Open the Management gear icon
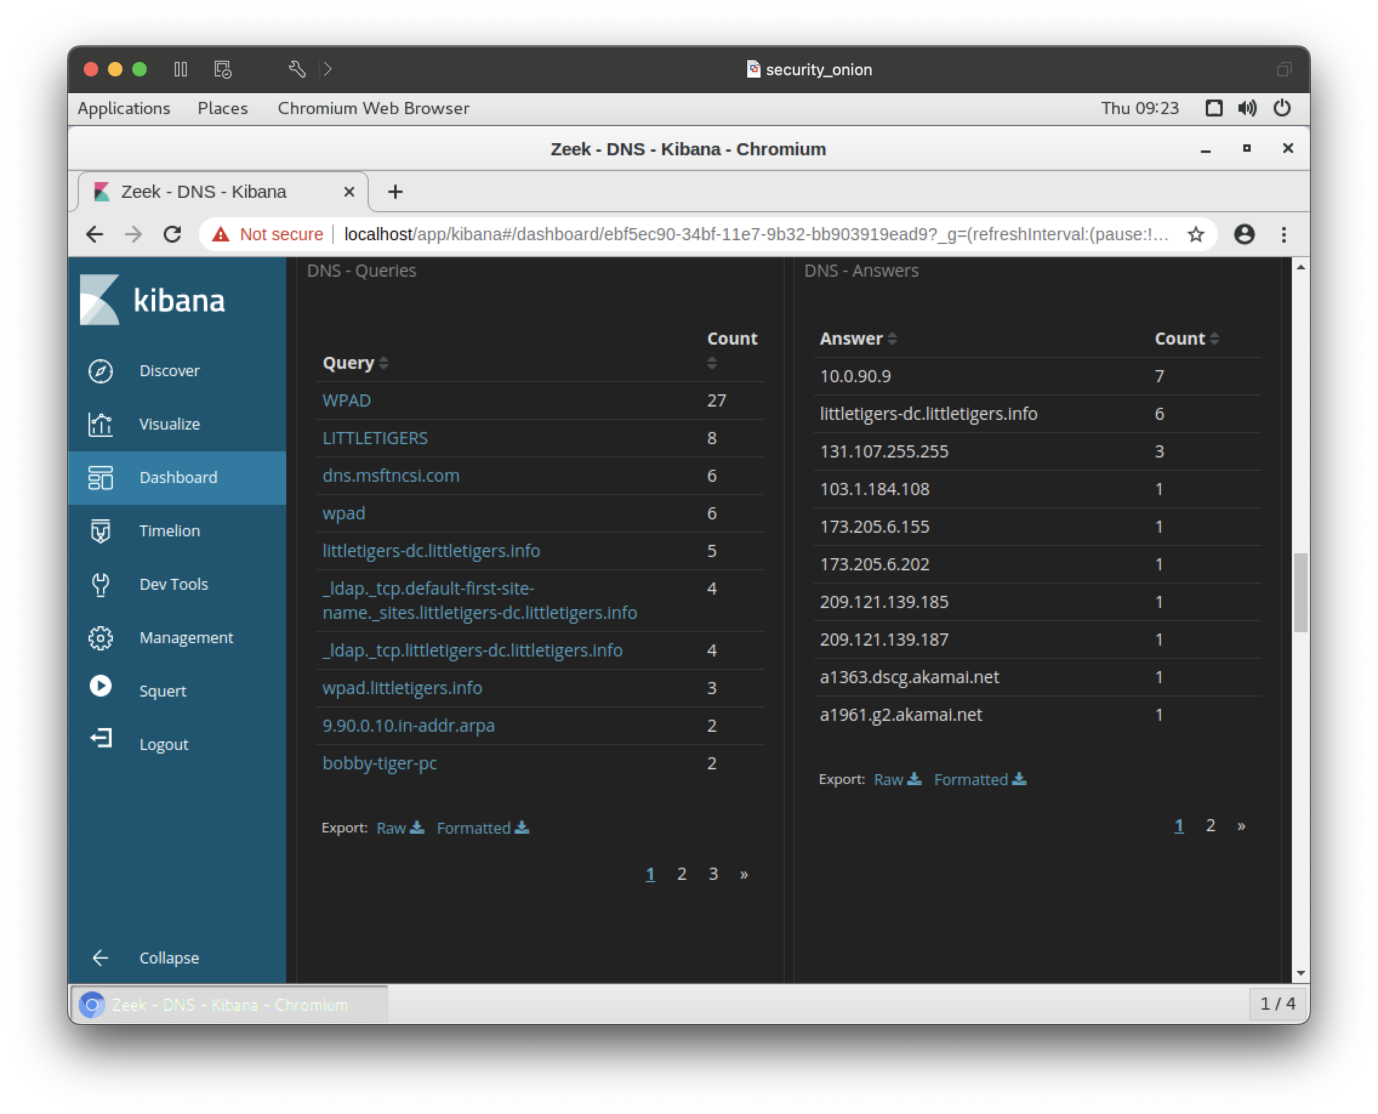The height and width of the screenshot is (1114, 1378). [101, 637]
